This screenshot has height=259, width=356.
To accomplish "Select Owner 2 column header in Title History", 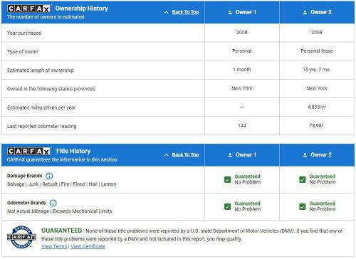I will (317, 155).
